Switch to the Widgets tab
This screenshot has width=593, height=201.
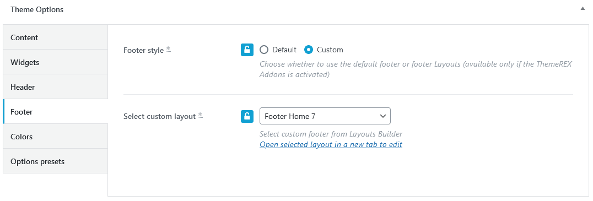55,62
